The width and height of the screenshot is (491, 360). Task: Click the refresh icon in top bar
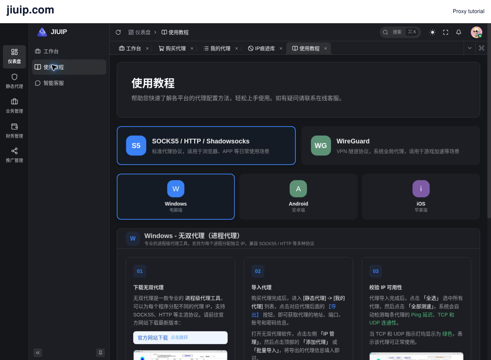[118, 32]
